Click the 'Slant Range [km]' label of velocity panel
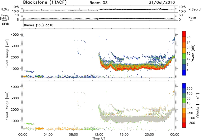202x140 pixels. [7, 106]
